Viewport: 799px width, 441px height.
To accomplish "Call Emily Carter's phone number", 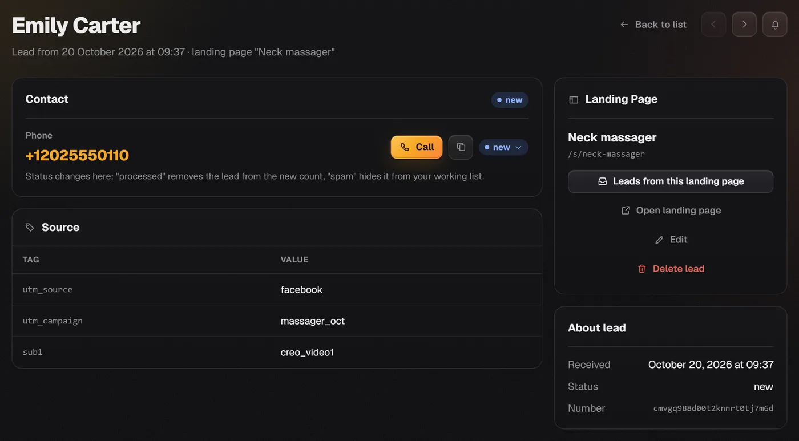I will coord(417,147).
